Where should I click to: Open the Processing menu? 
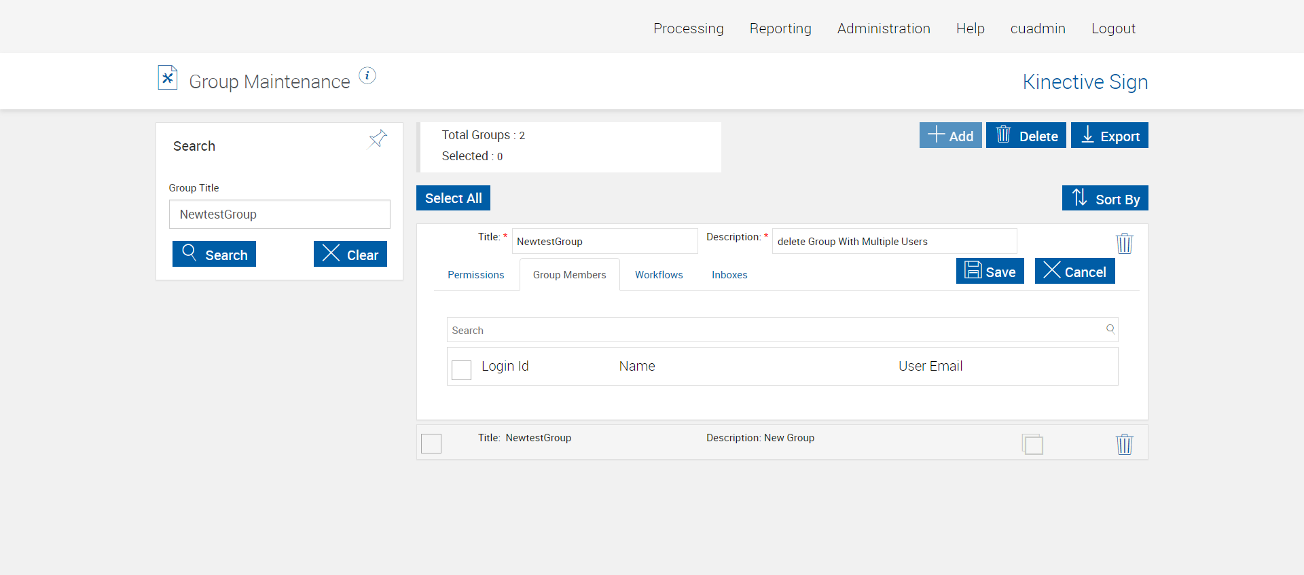click(x=688, y=29)
